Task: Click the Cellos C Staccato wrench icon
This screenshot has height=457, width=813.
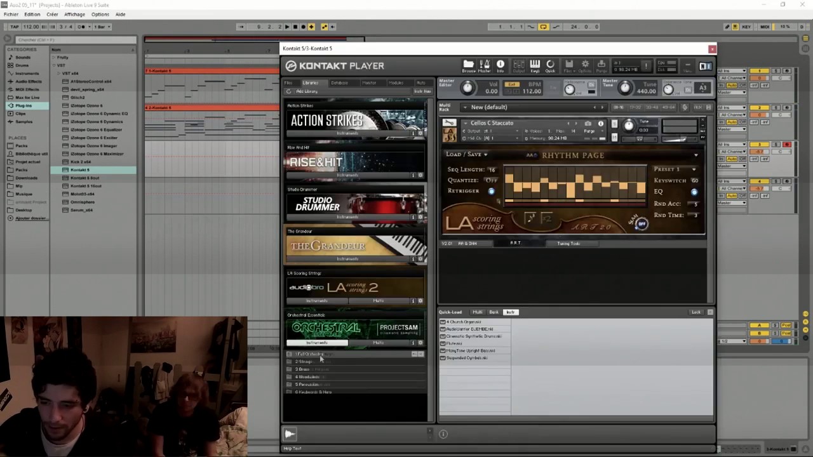Action: (x=449, y=123)
